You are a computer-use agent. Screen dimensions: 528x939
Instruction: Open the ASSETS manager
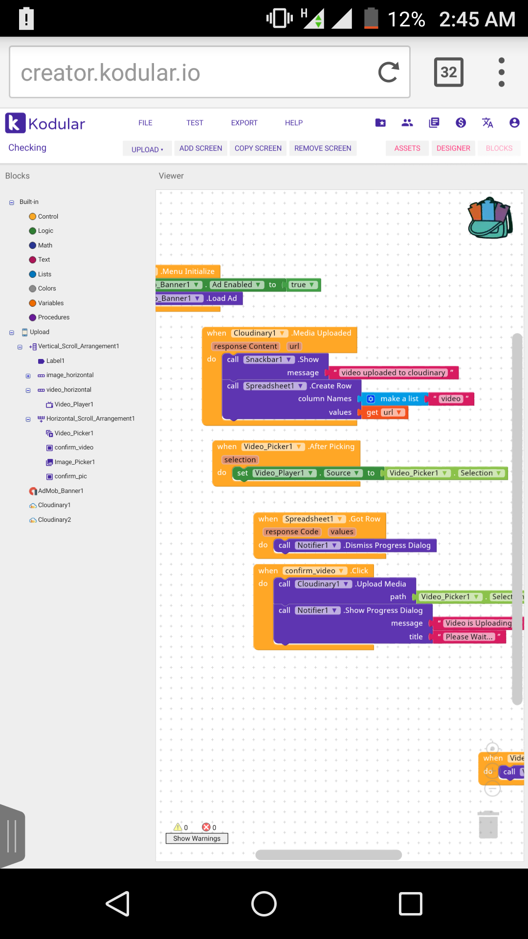click(x=407, y=148)
